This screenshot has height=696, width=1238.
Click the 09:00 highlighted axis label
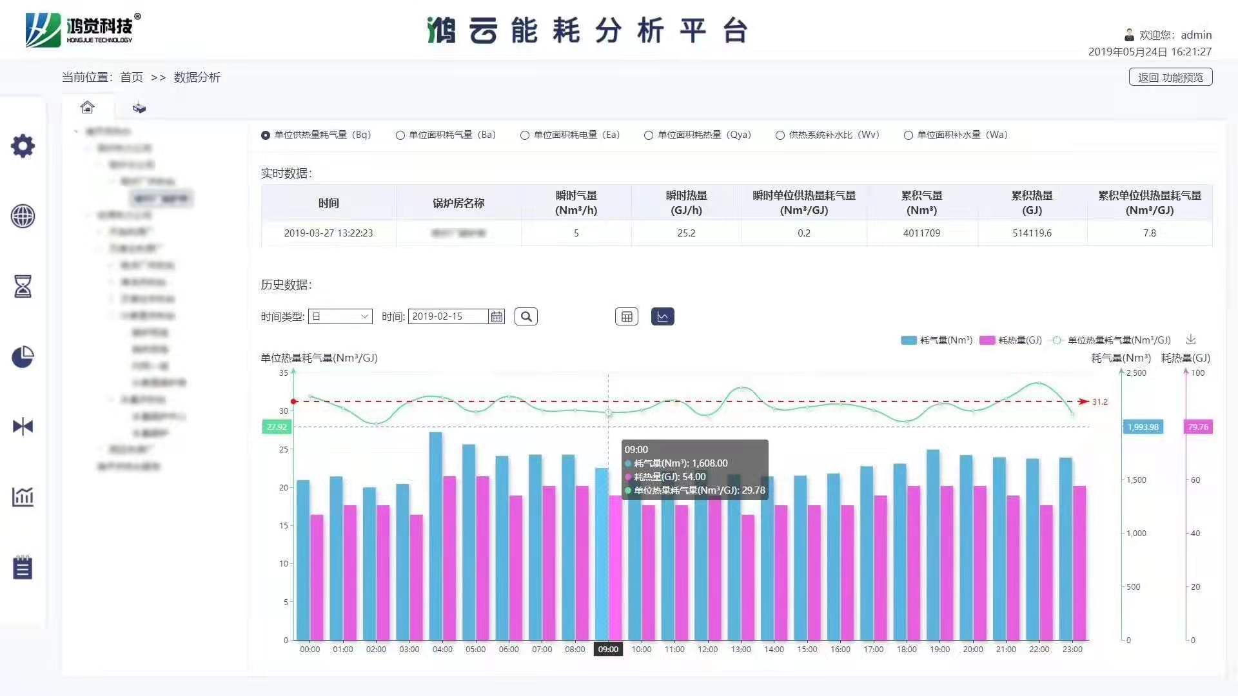coord(608,649)
